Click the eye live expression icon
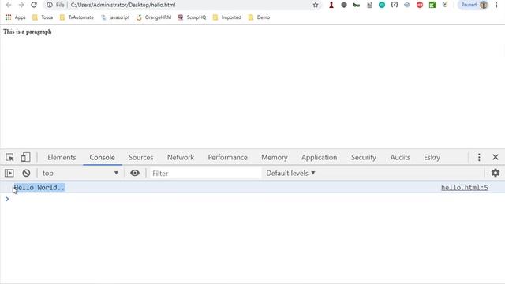Image resolution: width=505 pixels, height=284 pixels. pyautogui.click(x=135, y=174)
